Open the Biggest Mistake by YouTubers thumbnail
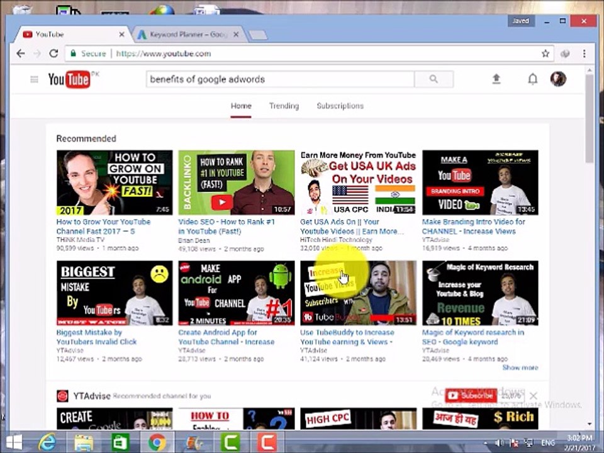This screenshot has height=453, width=604. click(115, 293)
